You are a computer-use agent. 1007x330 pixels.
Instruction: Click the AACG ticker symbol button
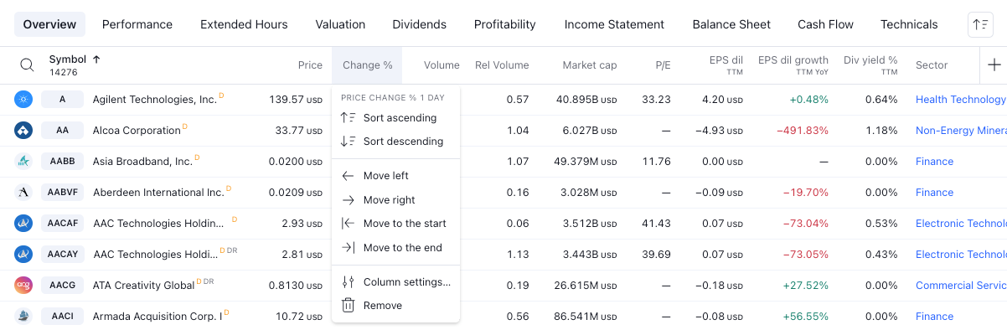pyautogui.click(x=62, y=286)
